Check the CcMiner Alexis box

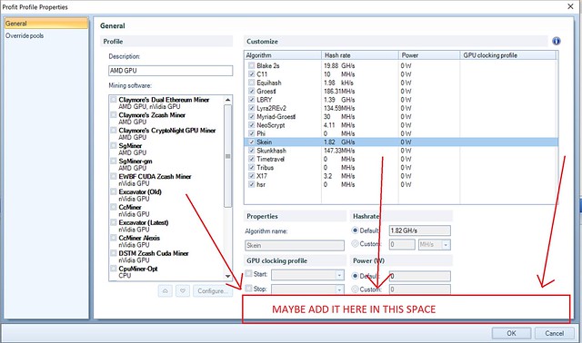[x=114, y=238]
